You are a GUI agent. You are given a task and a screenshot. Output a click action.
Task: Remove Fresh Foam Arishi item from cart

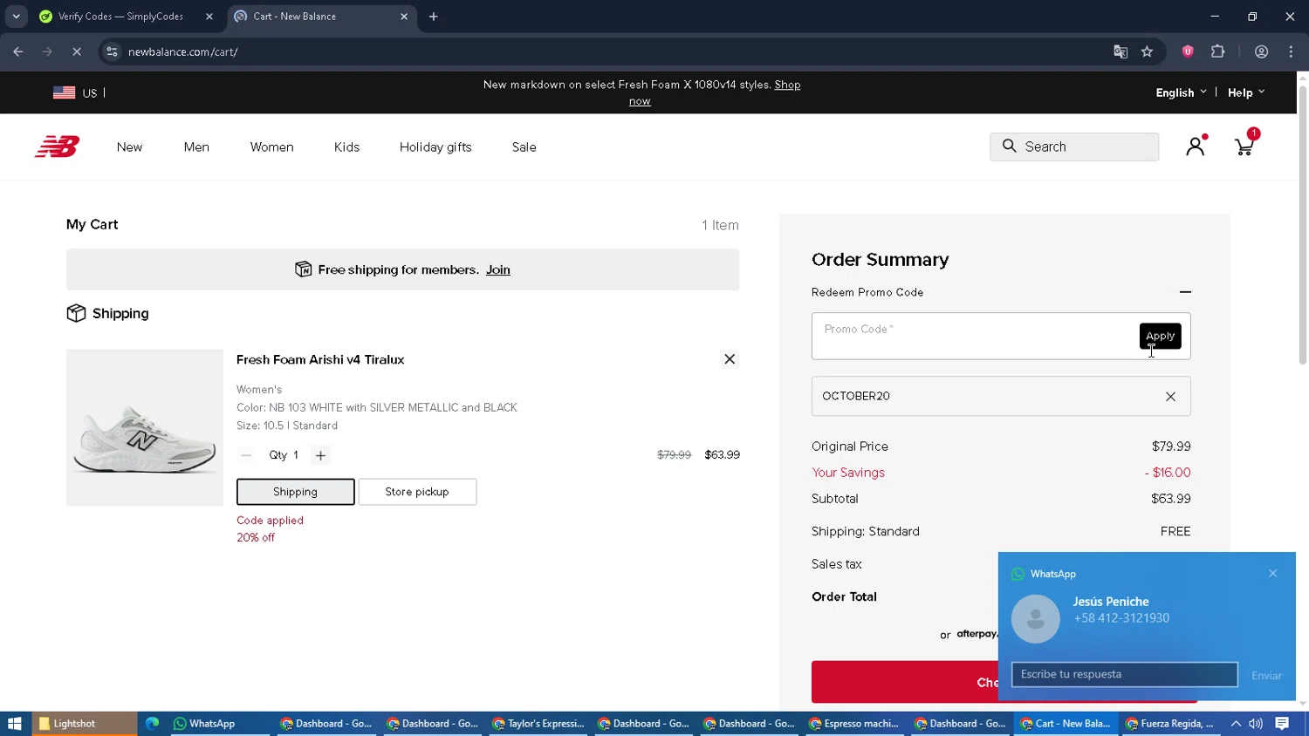click(x=730, y=359)
